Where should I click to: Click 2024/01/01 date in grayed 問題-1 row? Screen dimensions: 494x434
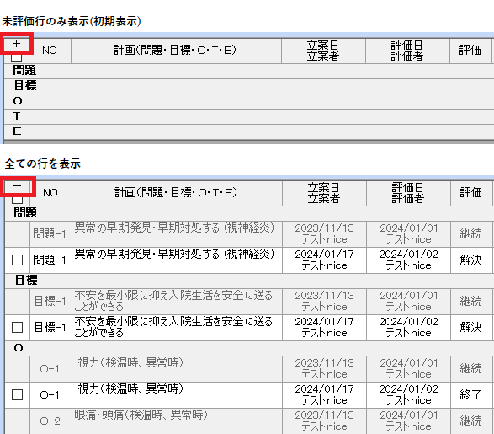coord(409,228)
